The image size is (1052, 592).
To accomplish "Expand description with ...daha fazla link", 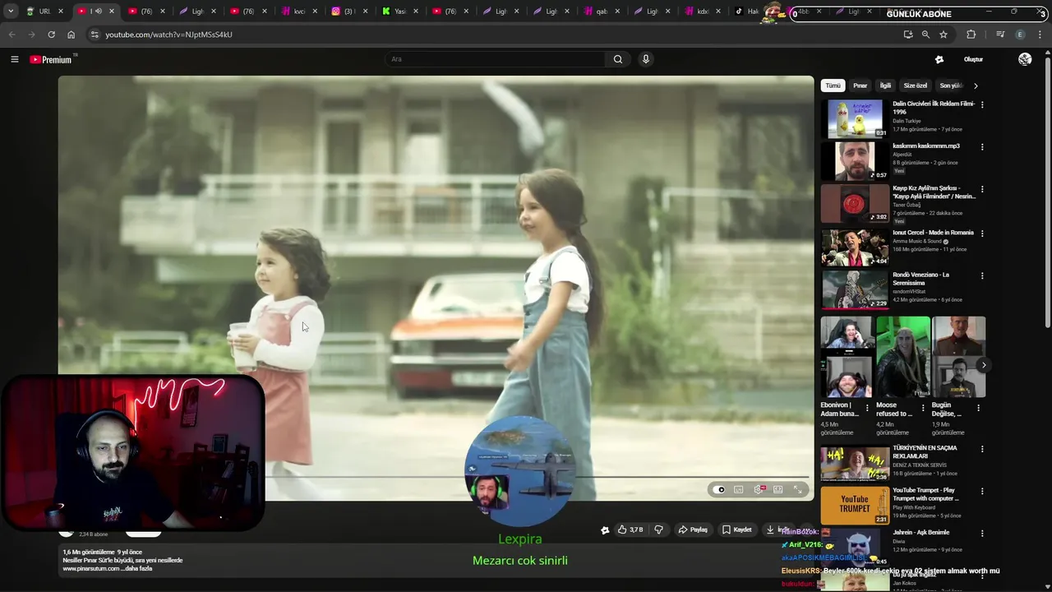I will click(x=136, y=569).
